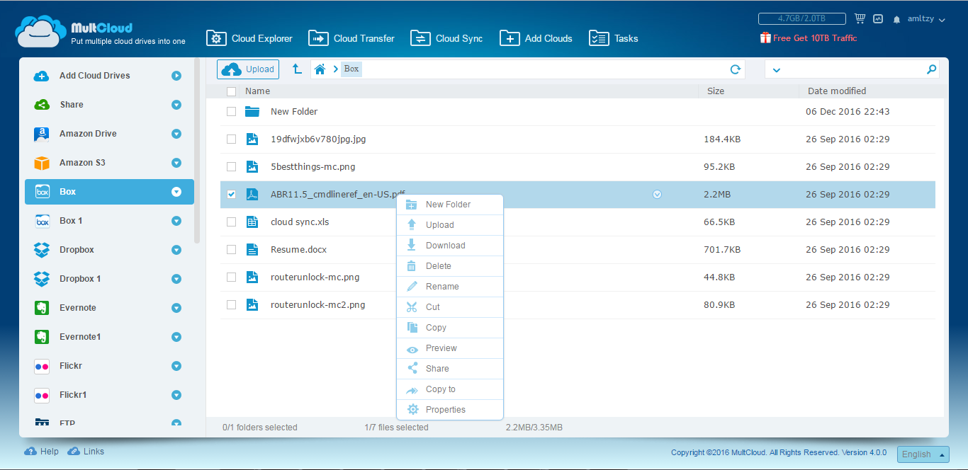The image size is (968, 470).
Task: Expand the Dropbox drive arrow in sidebar
Action: click(176, 250)
